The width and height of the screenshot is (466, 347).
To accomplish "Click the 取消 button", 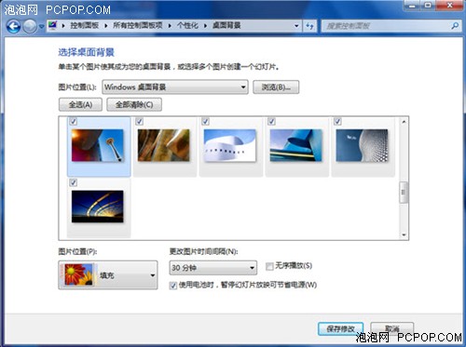I will coord(392,328).
